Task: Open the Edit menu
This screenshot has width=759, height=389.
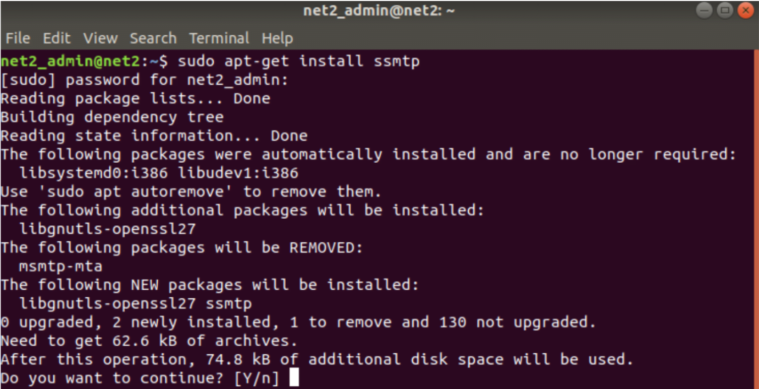Action: (x=56, y=38)
